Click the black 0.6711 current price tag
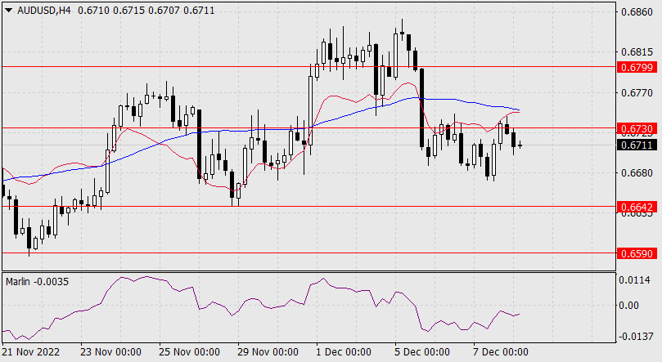 [x=636, y=145]
